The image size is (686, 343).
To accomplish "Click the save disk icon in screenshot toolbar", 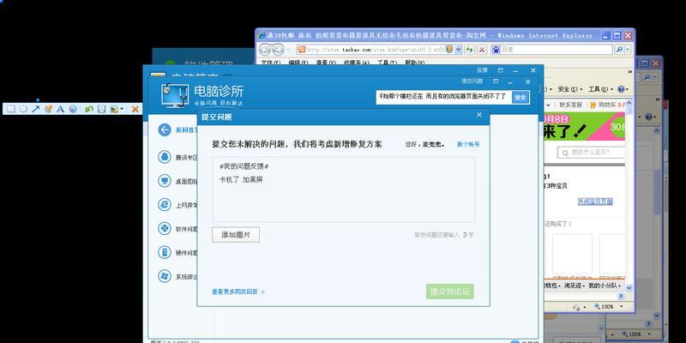I will pos(101,109).
